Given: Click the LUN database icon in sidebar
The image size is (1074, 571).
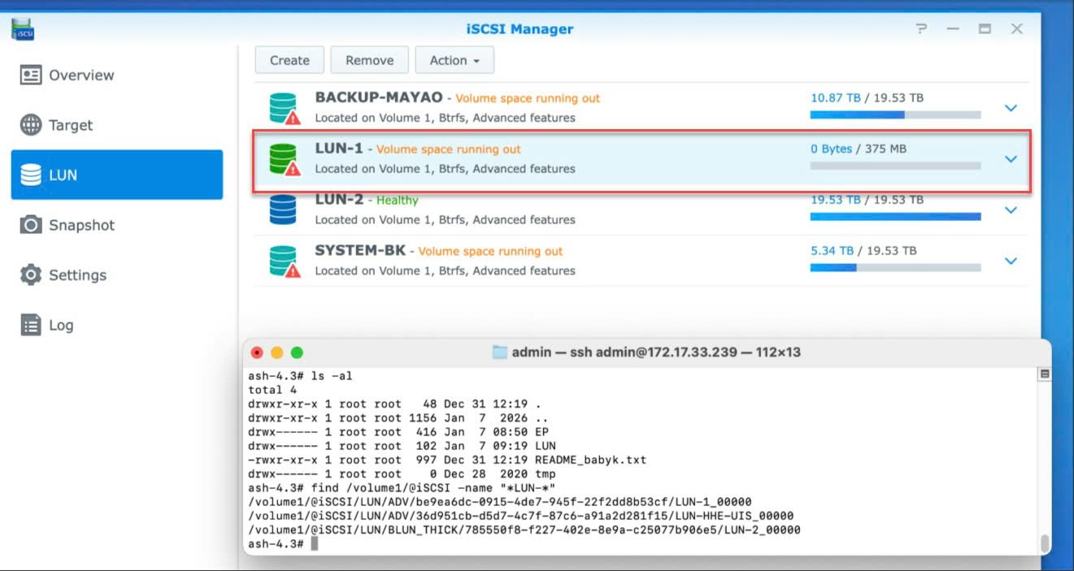Looking at the screenshot, I should pyautogui.click(x=31, y=175).
